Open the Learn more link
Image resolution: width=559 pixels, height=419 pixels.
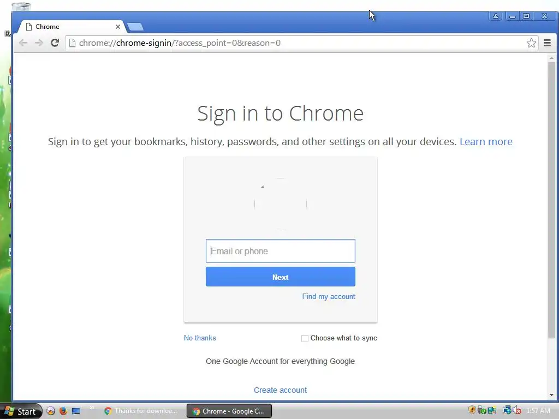tap(486, 141)
